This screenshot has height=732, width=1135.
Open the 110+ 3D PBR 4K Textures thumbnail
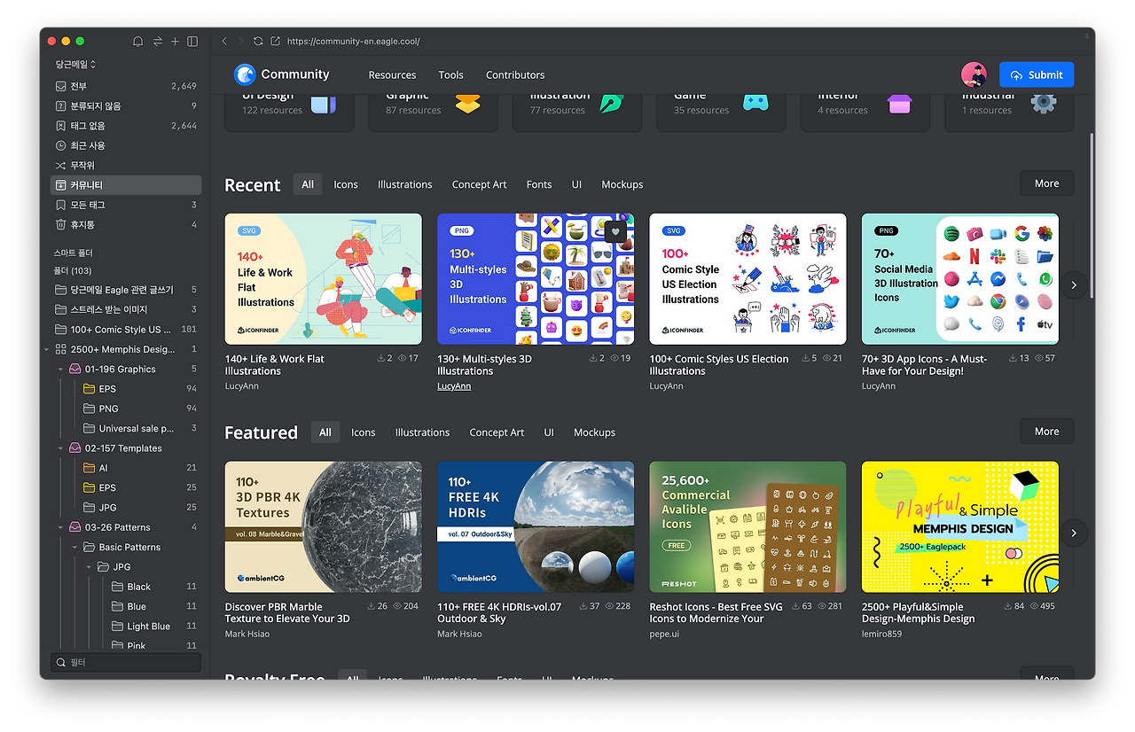click(x=324, y=527)
